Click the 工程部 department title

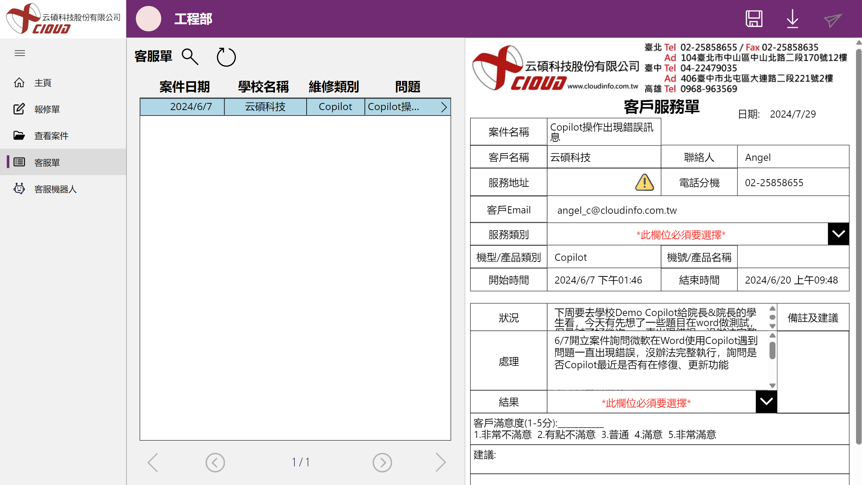click(193, 19)
